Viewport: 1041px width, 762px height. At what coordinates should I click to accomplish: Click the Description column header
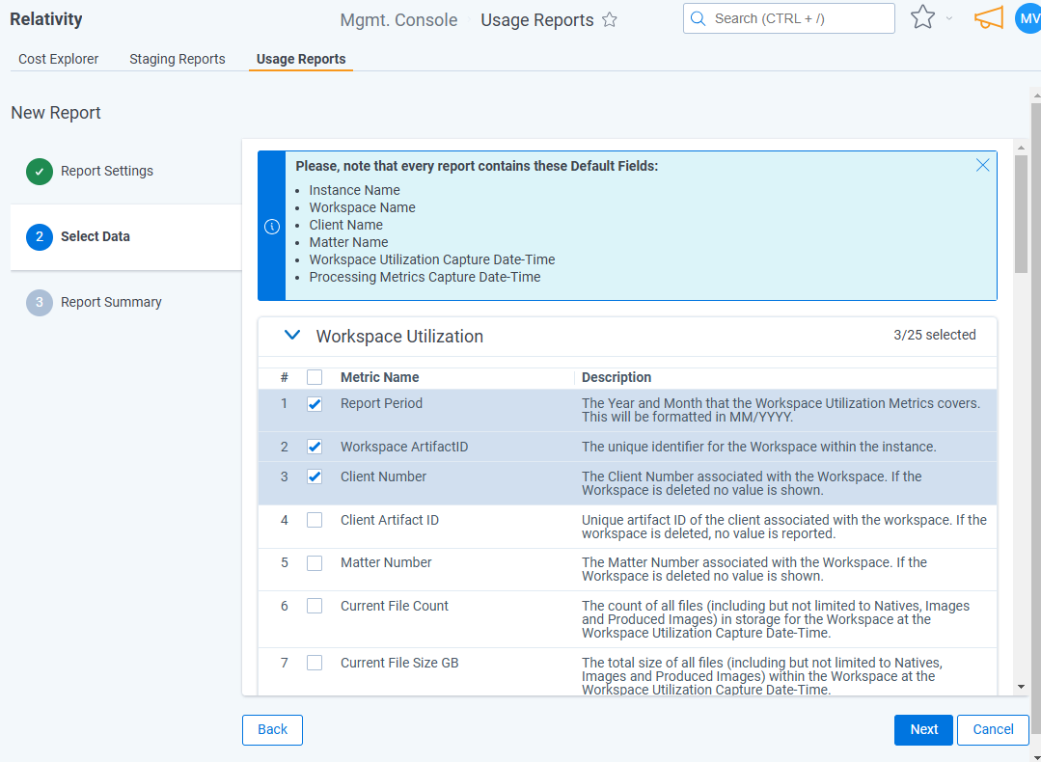(x=616, y=377)
